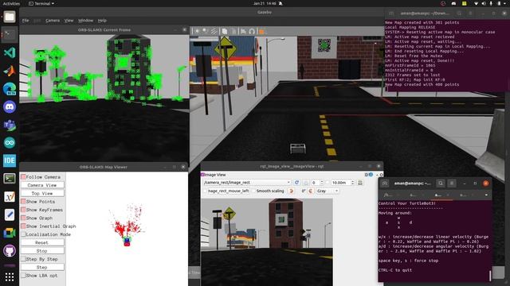510x286 pixels.
Task: Toggle the image_rect_mouse_left publish checkbox
Action: [x=206, y=191]
